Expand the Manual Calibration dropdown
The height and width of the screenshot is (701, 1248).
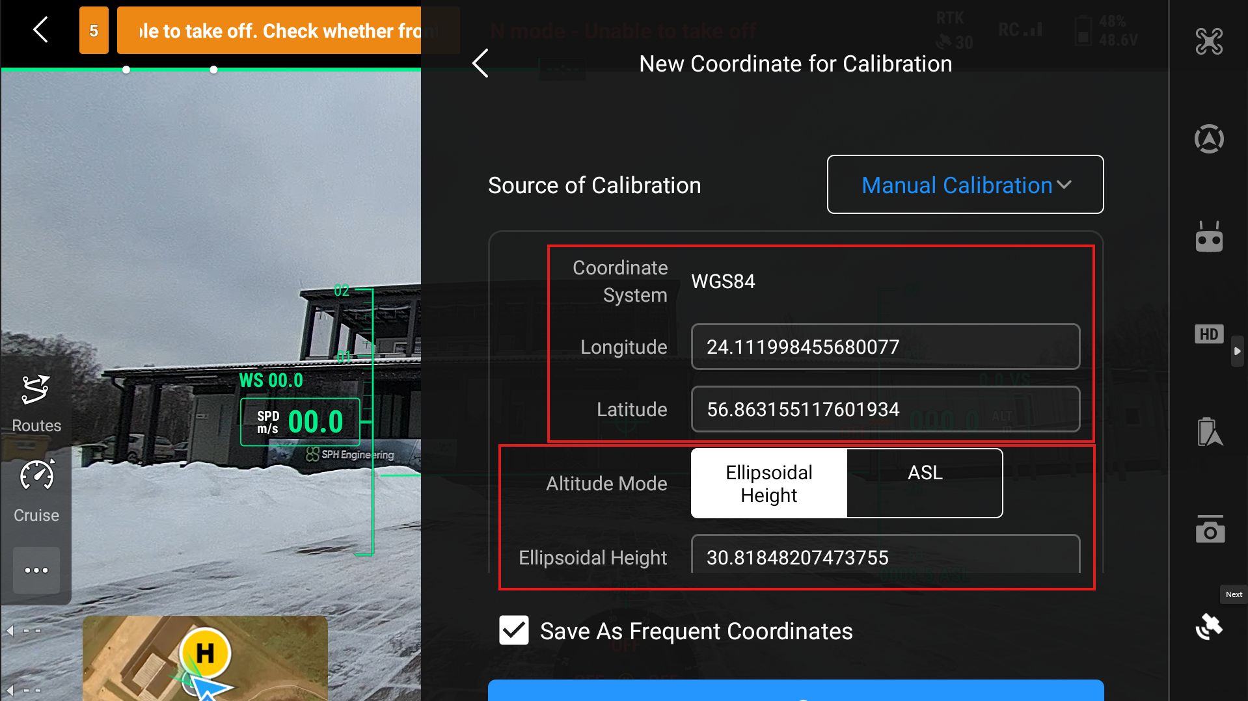(x=966, y=185)
